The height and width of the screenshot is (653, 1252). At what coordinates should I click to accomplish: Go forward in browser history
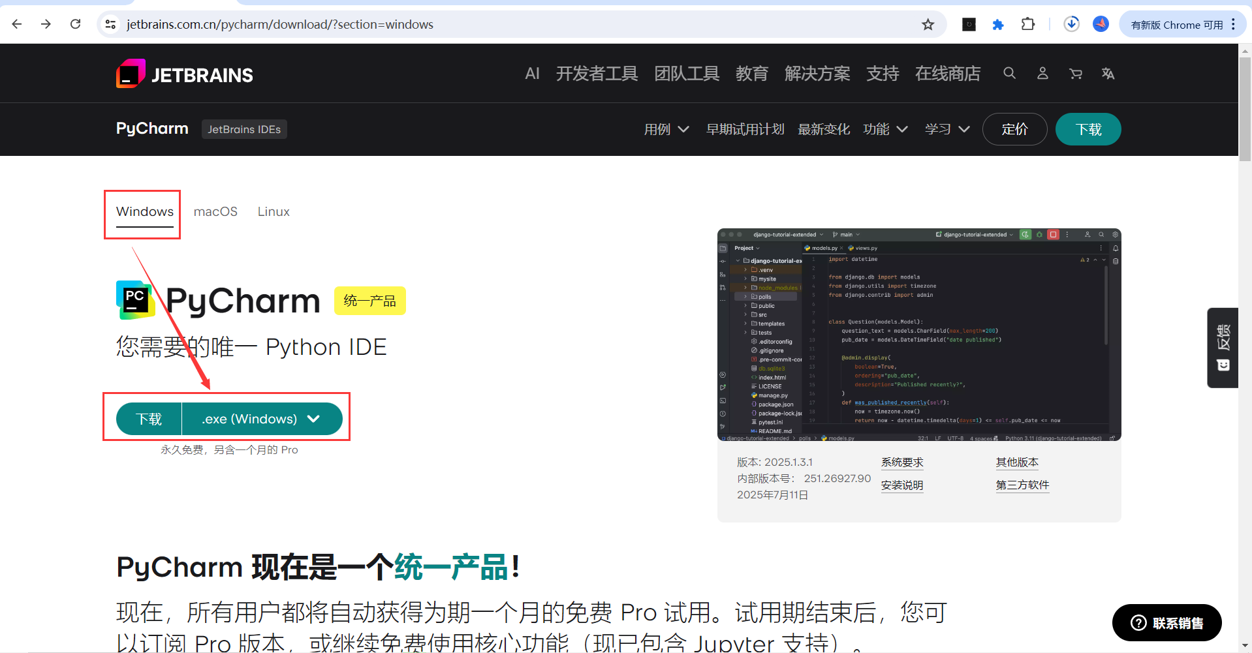coord(46,24)
